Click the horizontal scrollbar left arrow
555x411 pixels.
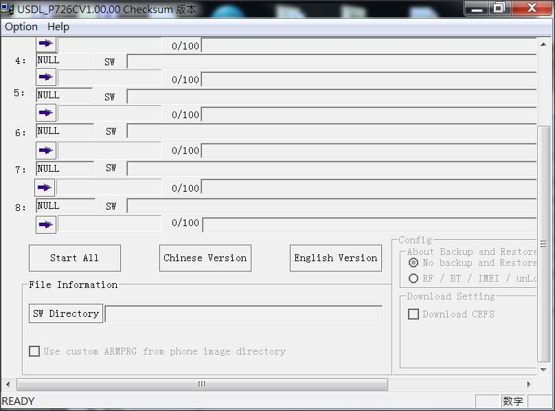pyautogui.click(x=8, y=384)
